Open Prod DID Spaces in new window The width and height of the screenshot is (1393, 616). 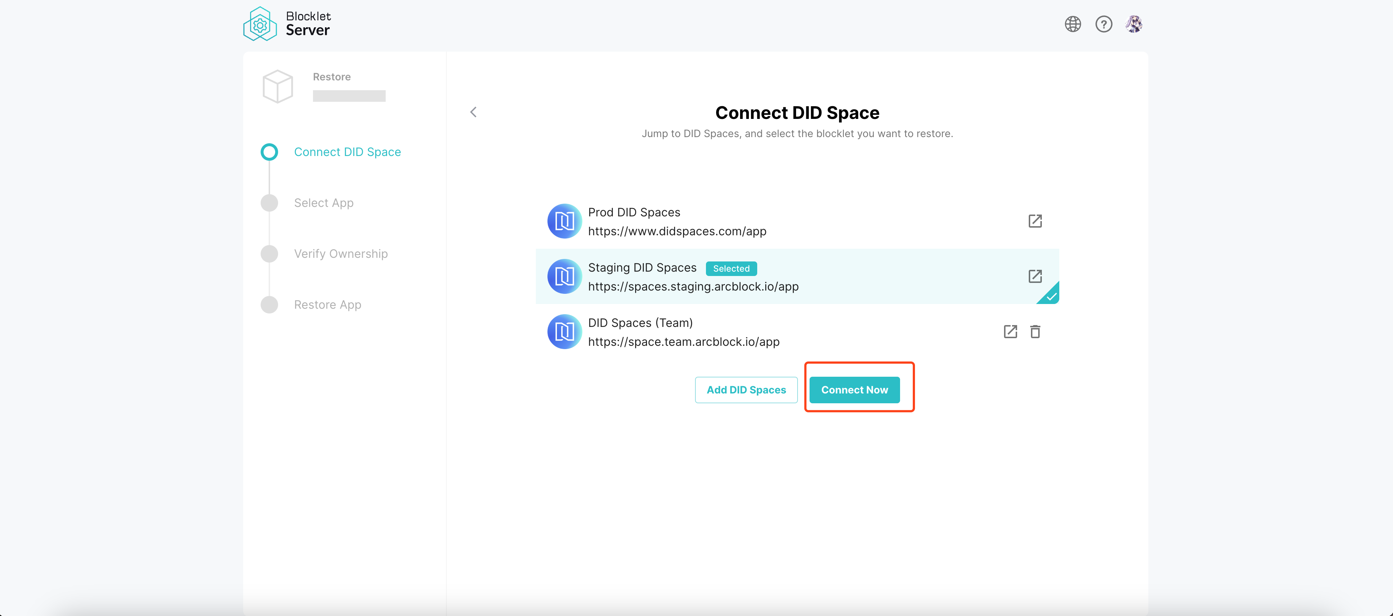[x=1035, y=221]
